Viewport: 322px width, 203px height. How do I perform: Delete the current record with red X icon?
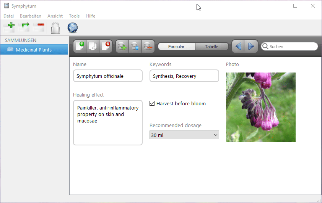106,46
